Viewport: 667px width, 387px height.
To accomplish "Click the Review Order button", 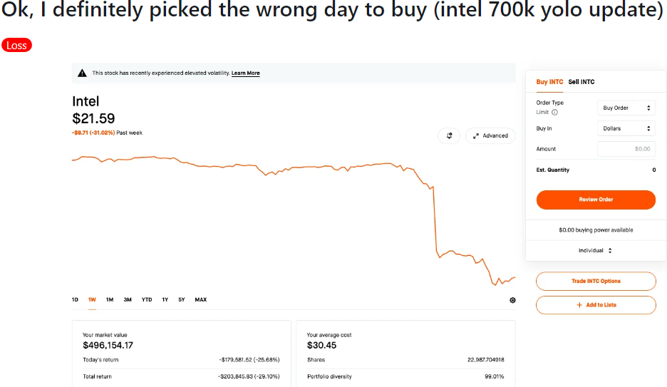I will [596, 200].
